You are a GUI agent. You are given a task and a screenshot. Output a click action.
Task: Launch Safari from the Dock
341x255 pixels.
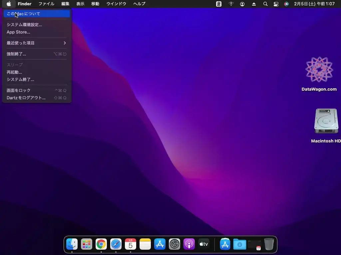coord(116,244)
